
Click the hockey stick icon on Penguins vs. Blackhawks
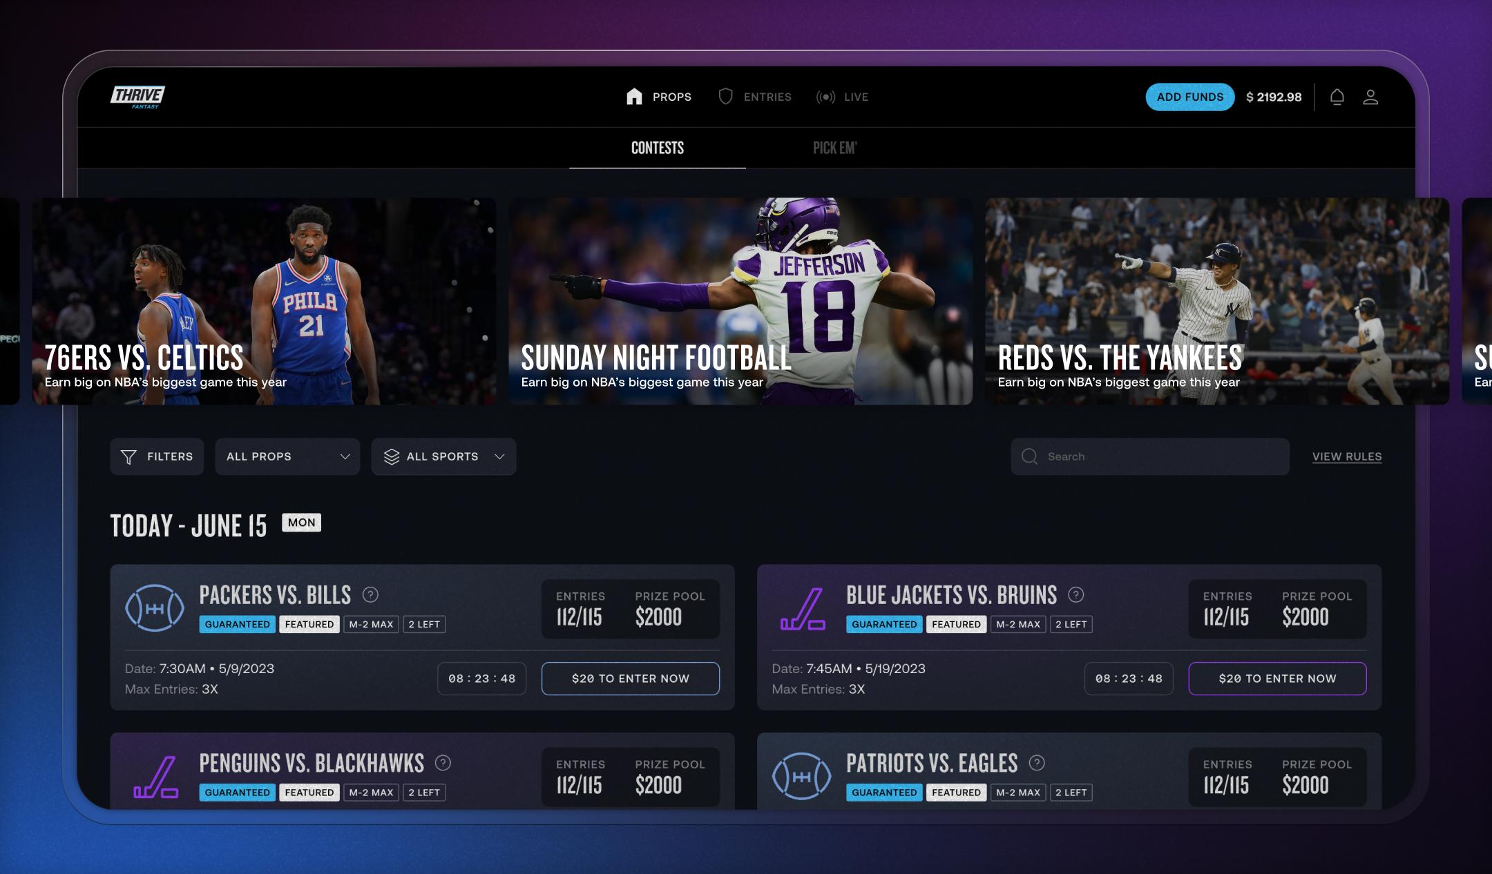click(x=156, y=777)
